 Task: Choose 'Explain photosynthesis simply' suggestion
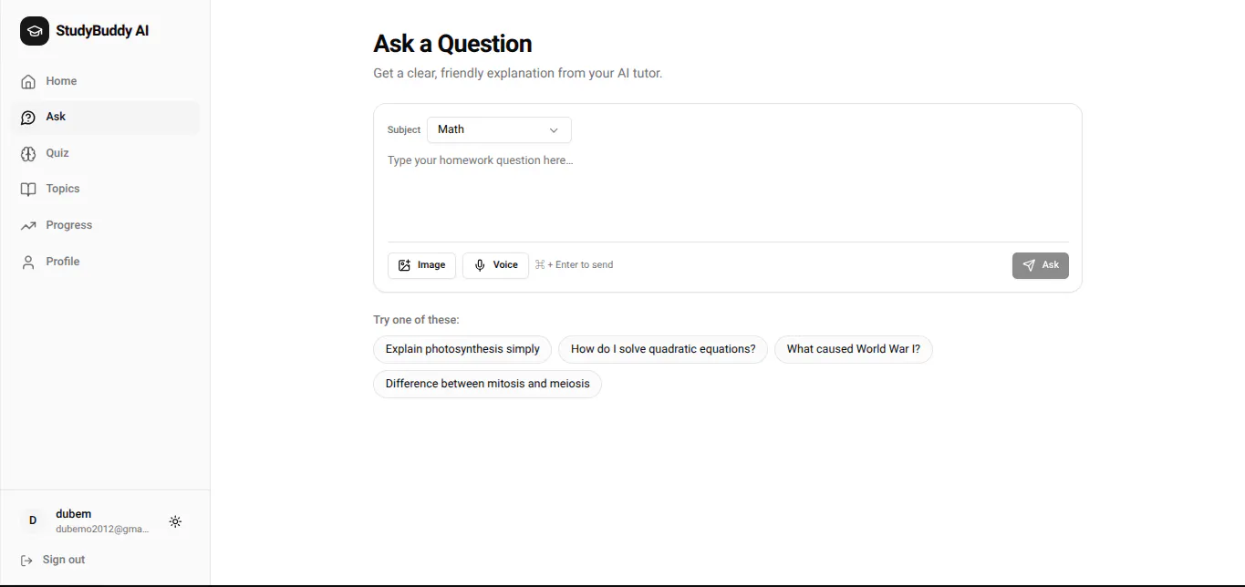[462, 349]
